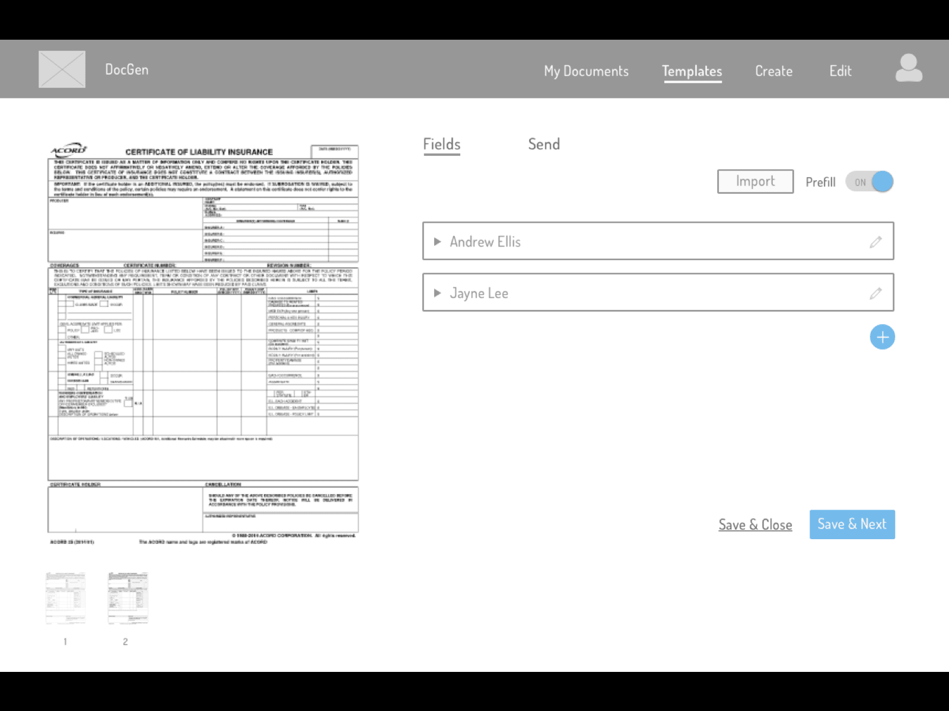Expand the Jayne Lee row
949x711 pixels.
[x=438, y=293]
